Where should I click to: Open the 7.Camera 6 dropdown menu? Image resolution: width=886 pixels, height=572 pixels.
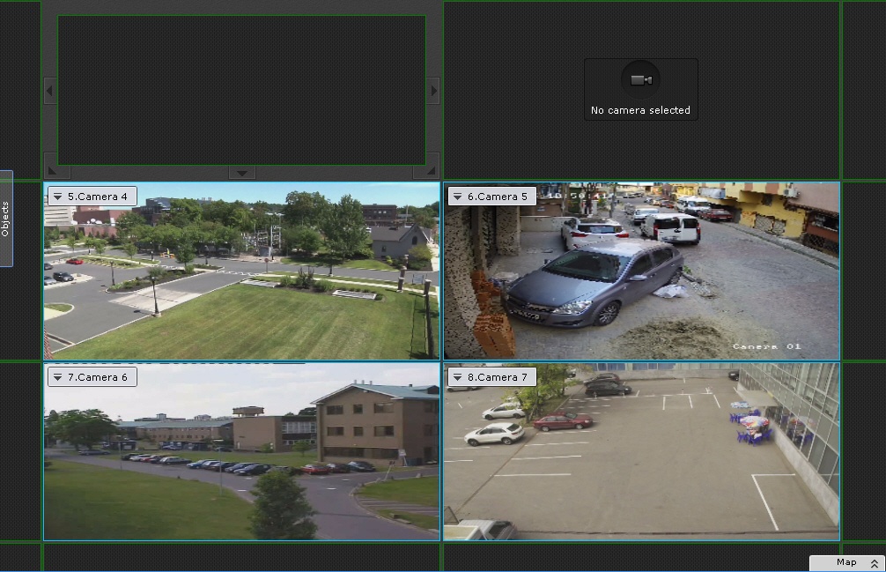(58, 377)
